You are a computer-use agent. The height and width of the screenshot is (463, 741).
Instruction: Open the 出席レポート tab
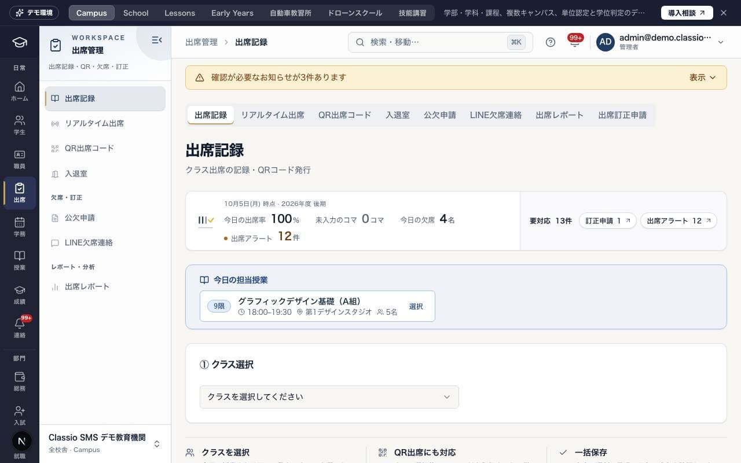(x=560, y=115)
